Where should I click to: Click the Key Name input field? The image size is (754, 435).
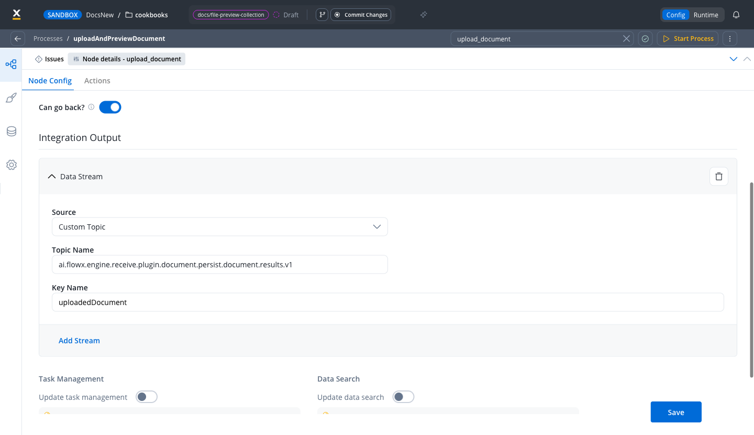coord(388,302)
